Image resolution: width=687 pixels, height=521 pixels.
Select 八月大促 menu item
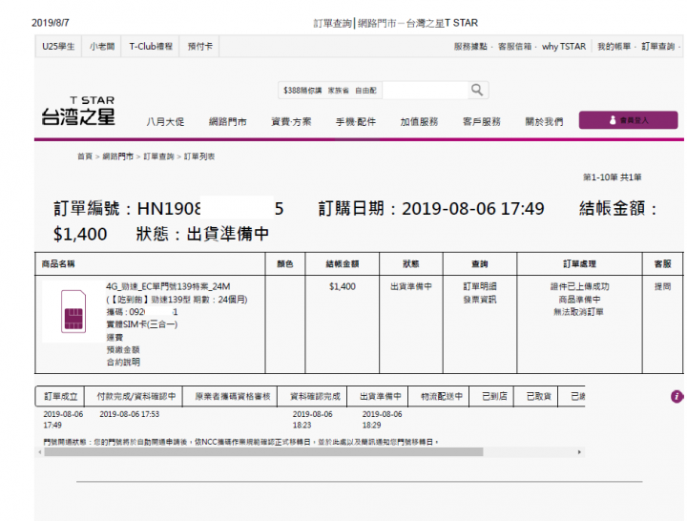[x=165, y=122]
